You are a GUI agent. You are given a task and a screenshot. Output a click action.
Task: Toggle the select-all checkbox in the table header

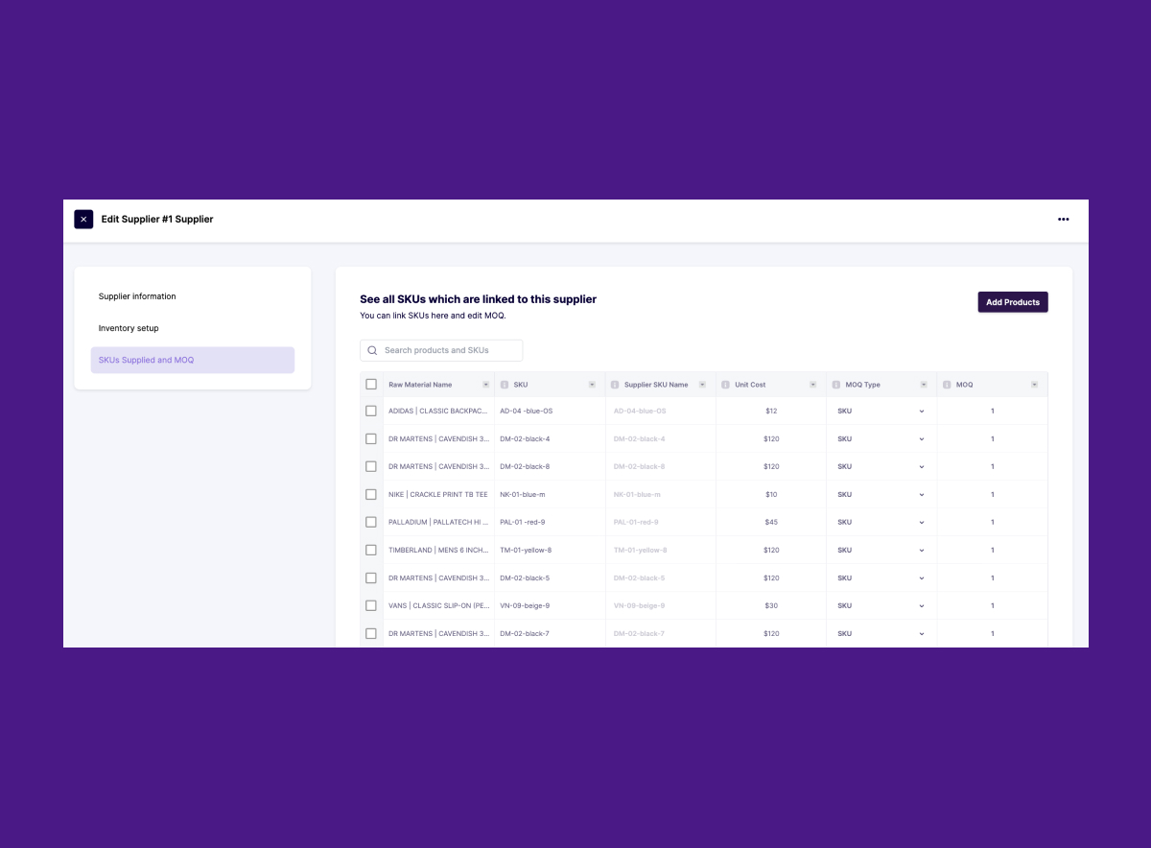[371, 384]
